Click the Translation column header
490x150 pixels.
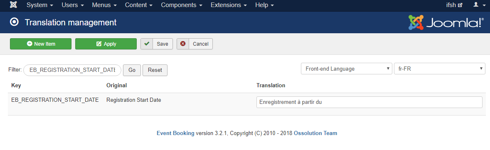click(271, 85)
